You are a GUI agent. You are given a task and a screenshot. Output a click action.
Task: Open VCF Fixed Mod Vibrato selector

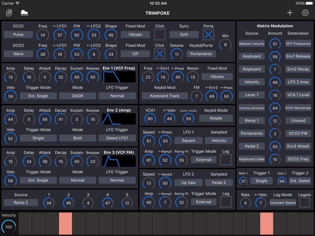pyautogui.click(x=217, y=77)
